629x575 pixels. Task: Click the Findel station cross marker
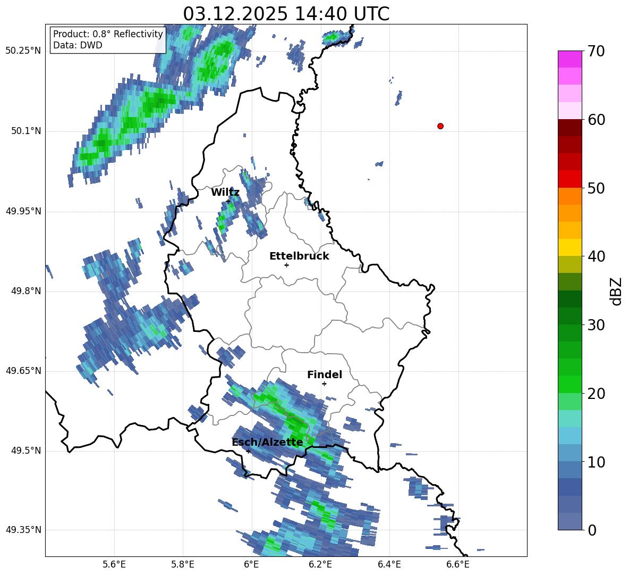tap(325, 384)
